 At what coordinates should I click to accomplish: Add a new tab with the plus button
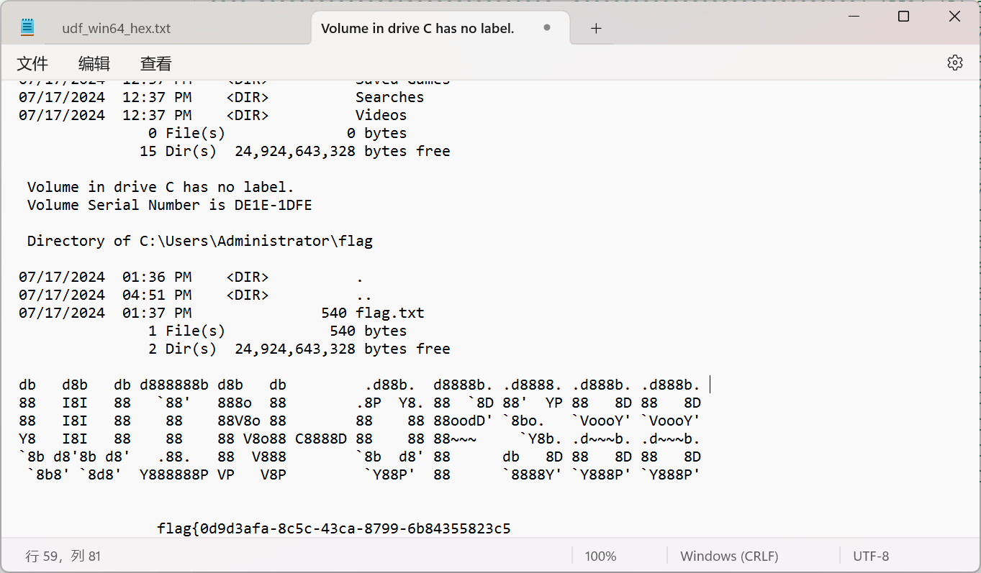596,29
